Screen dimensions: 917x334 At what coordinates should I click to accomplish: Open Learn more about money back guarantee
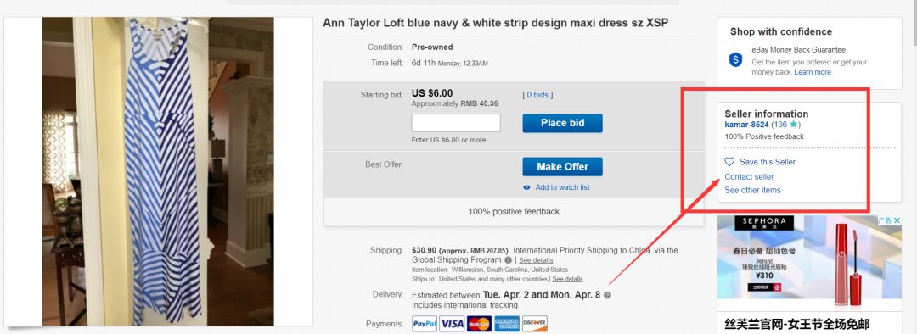(x=813, y=72)
